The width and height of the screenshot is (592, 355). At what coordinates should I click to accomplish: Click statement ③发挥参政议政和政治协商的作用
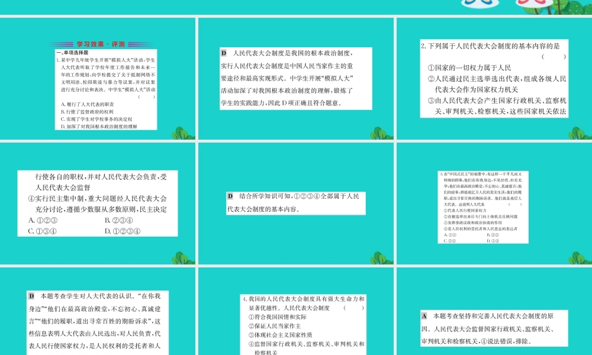click(472, 222)
